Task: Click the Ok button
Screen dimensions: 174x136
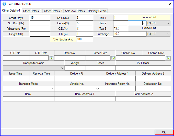Action: click(x=164, y=132)
